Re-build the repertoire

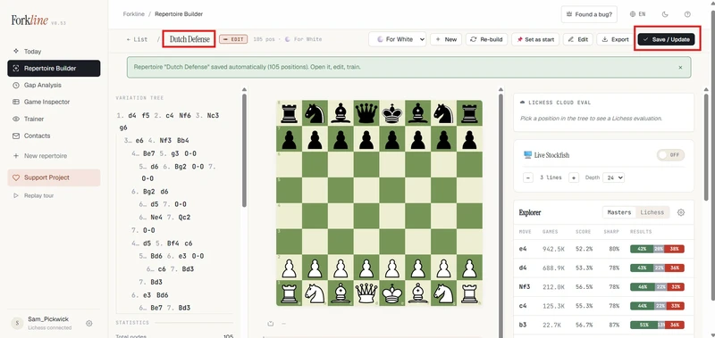[x=486, y=39]
